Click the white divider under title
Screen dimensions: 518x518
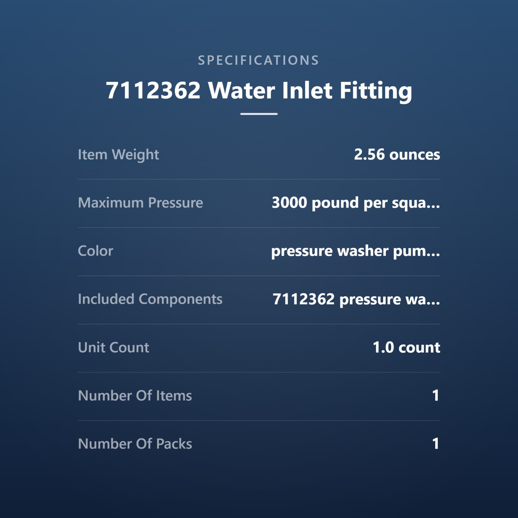tap(259, 114)
